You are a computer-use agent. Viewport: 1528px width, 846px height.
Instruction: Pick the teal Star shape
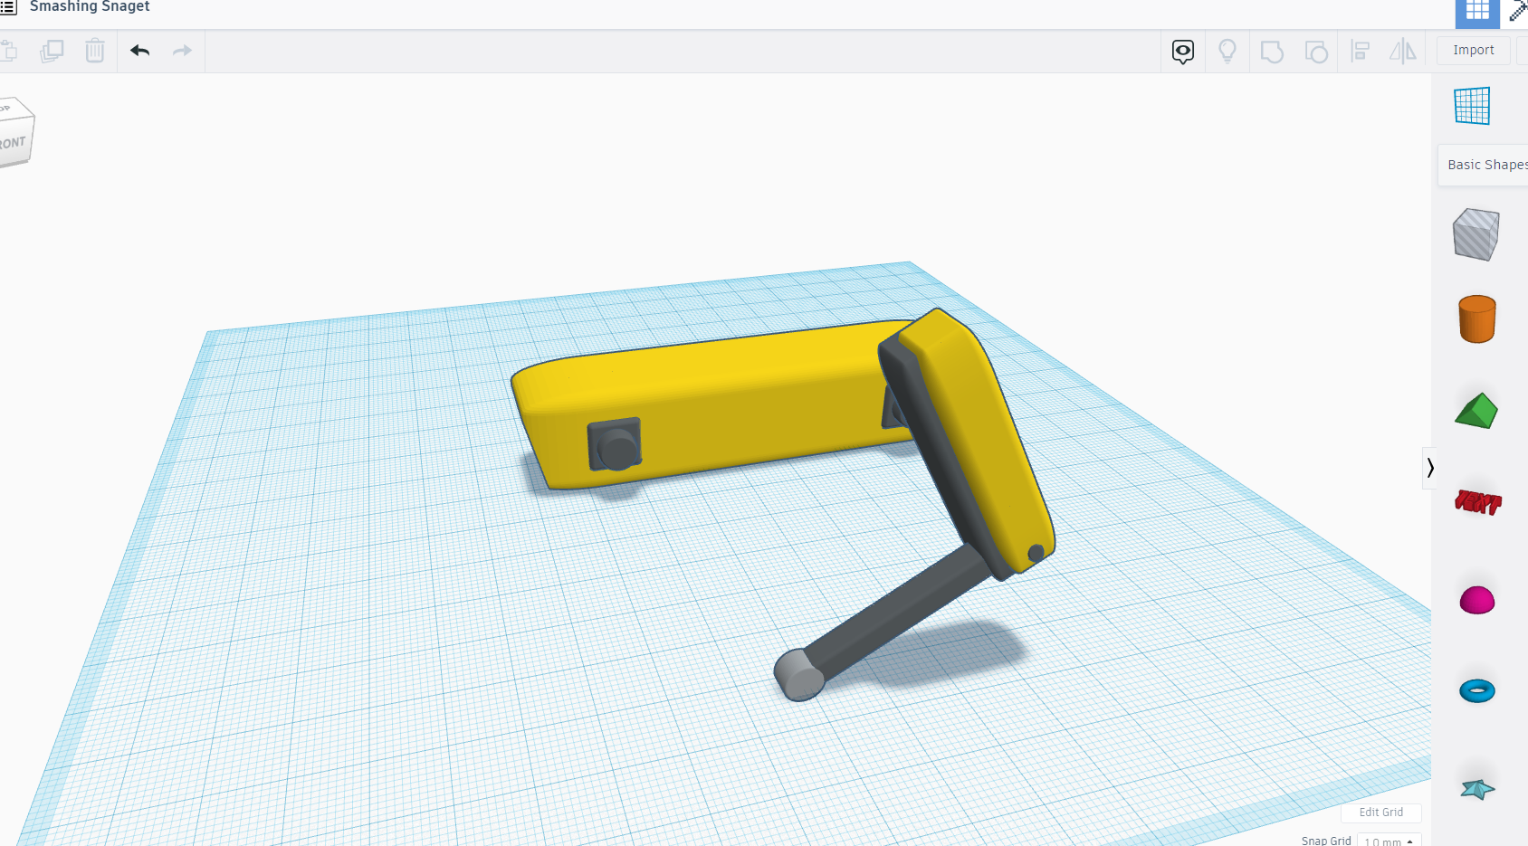1477,789
